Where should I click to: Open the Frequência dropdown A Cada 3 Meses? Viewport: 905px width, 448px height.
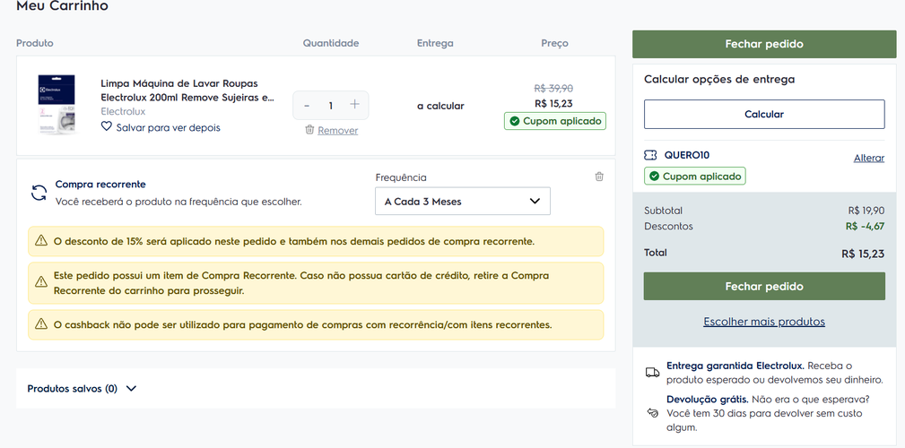462,202
